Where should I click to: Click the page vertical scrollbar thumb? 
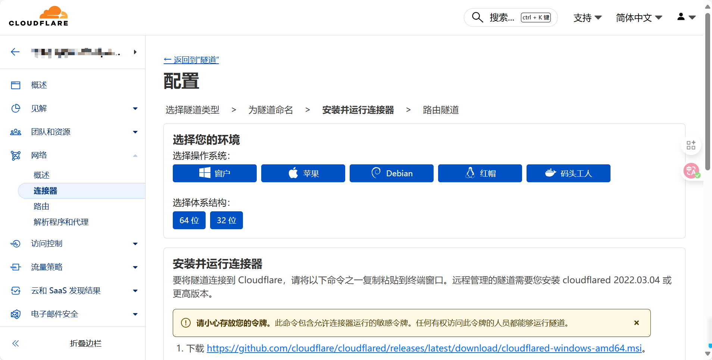click(708, 91)
